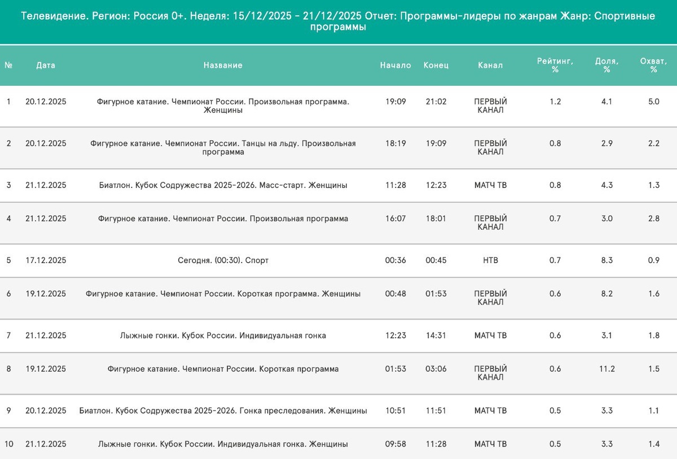This screenshot has width=677, height=459.
Task: Click the date 20.12.2025 in row 9
Action: click(x=46, y=410)
